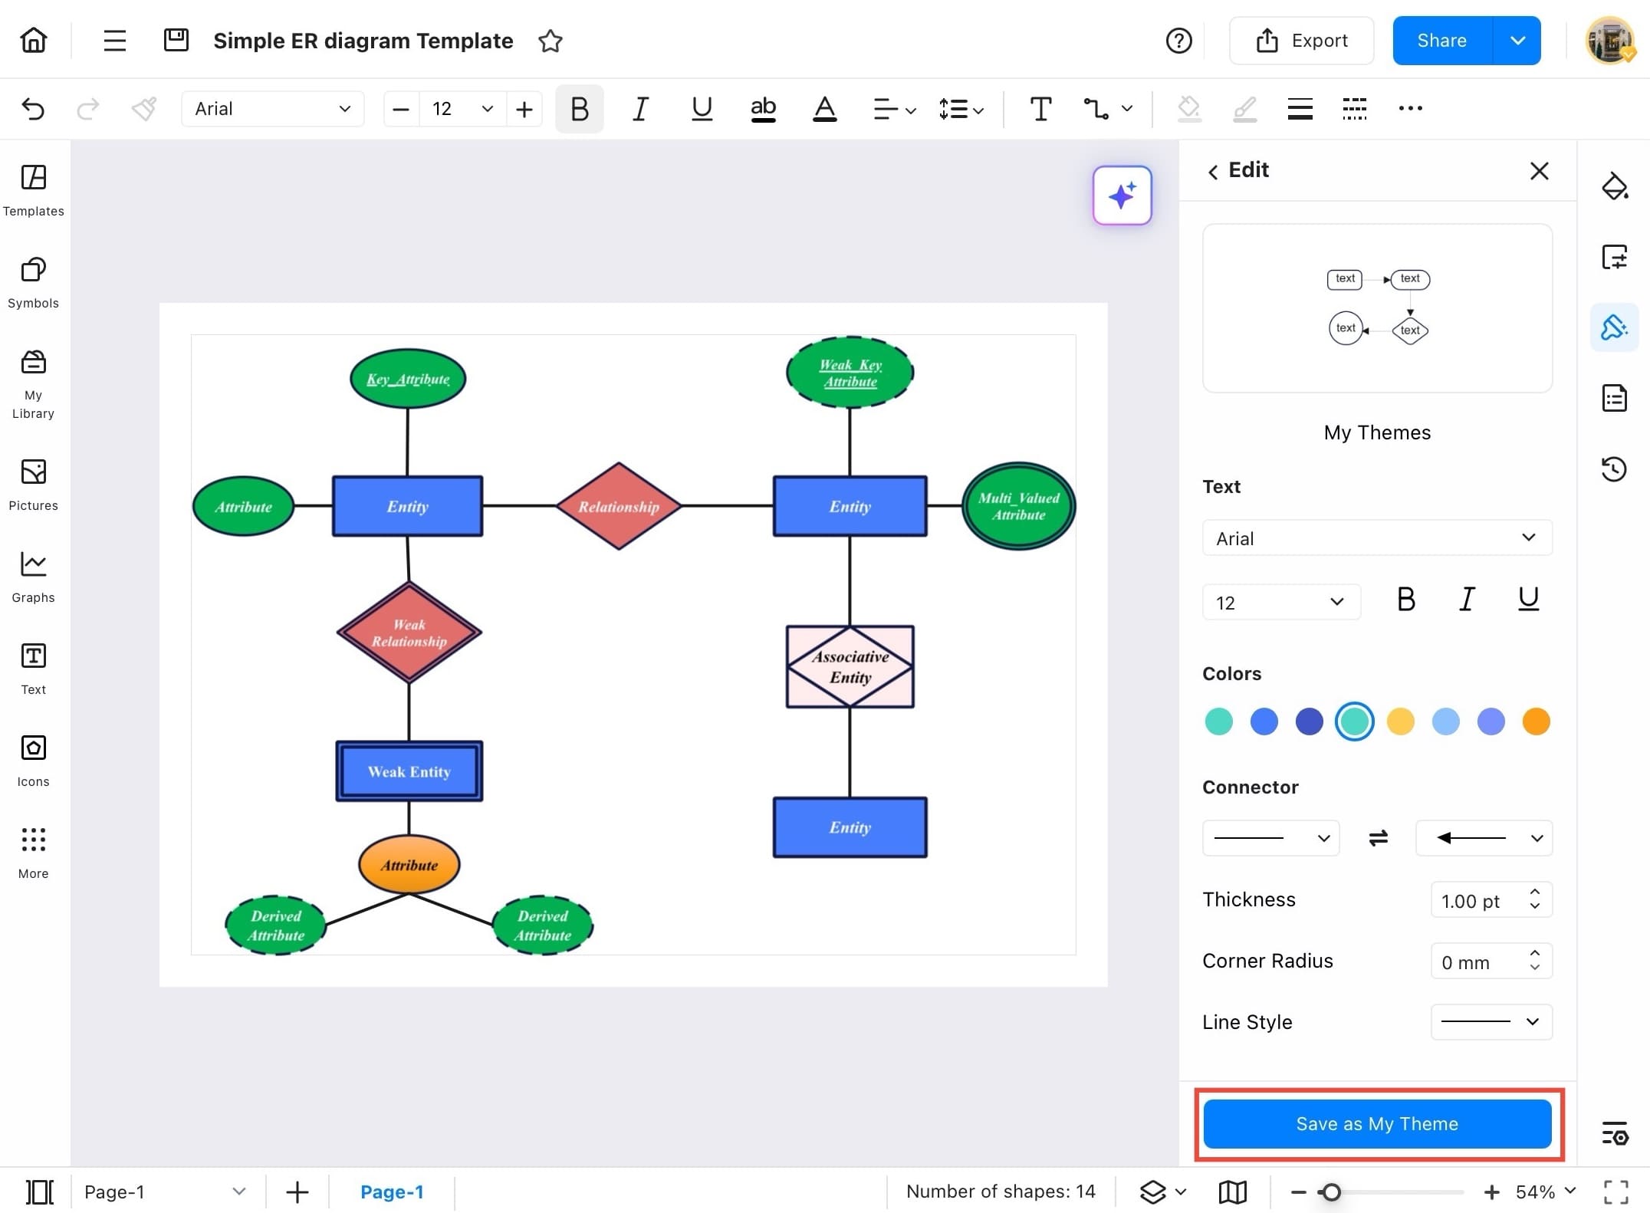The height and width of the screenshot is (1213, 1650).
Task: Click the format painter icon
Action: [x=144, y=109]
